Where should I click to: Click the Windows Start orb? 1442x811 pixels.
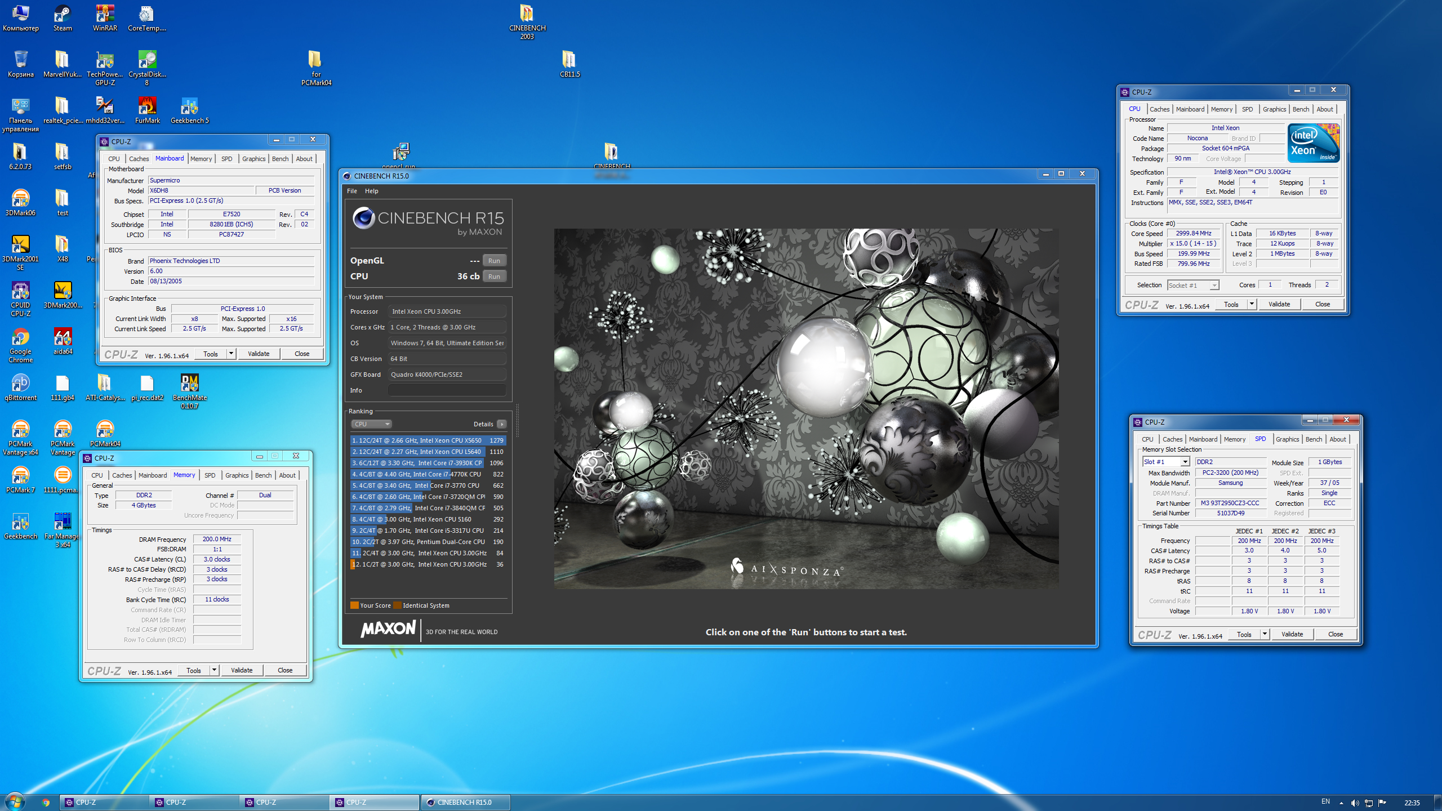point(15,802)
